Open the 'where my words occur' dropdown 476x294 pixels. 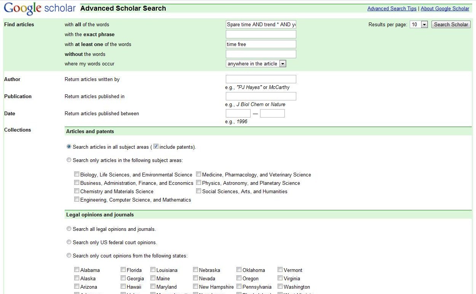coord(256,64)
